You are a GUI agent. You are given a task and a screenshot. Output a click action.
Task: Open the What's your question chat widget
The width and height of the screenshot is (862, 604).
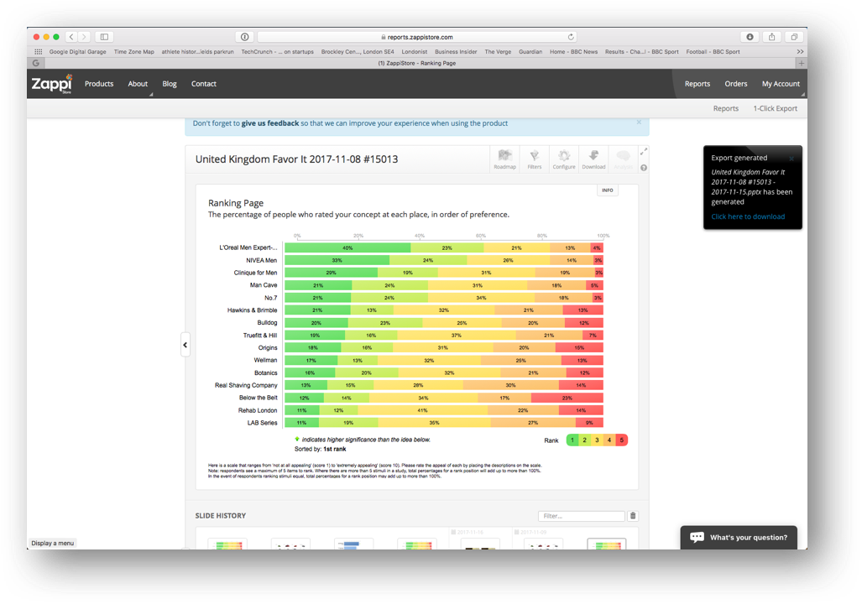click(738, 537)
